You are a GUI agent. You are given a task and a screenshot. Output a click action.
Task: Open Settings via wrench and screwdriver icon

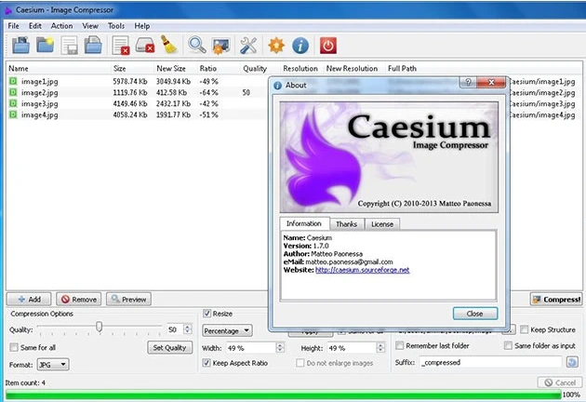(248, 46)
